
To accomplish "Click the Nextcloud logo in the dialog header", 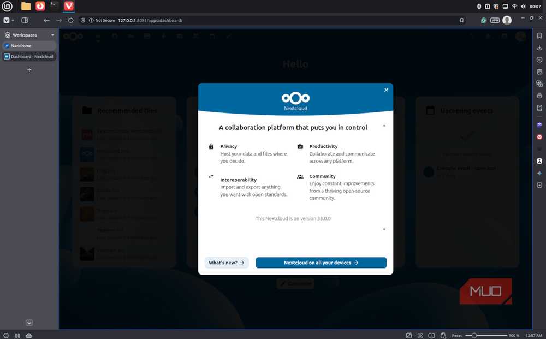I will (295, 101).
